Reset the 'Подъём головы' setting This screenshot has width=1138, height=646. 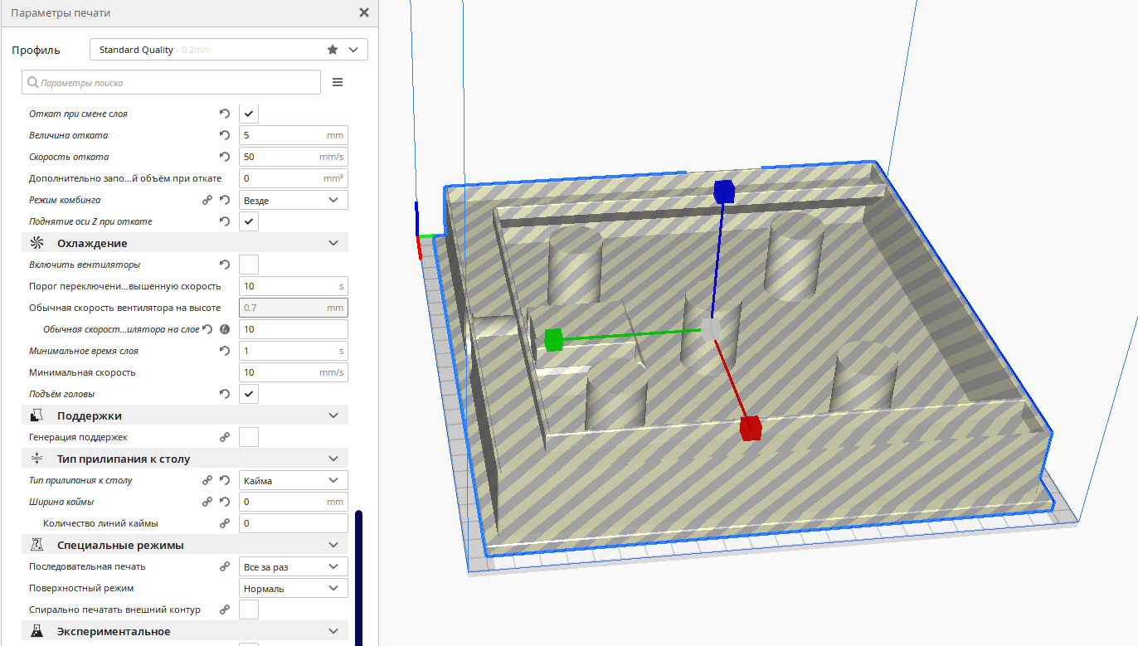[x=224, y=394]
